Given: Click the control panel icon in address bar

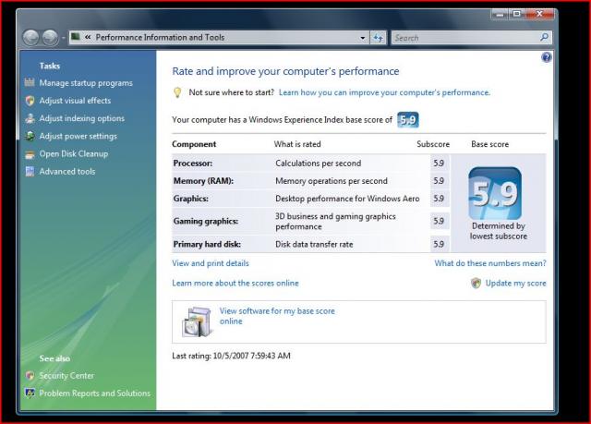Looking at the screenshot, I should [x=76, y=37].
